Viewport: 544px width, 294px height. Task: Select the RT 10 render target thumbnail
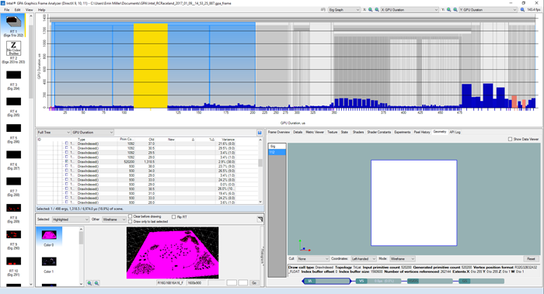13,261
